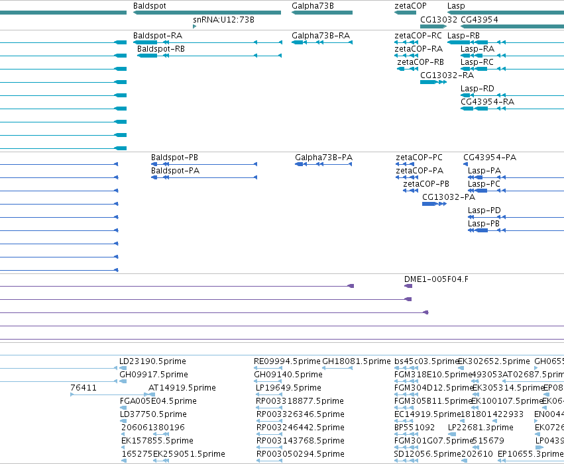Select EST label FGM305B11.5prime
The width and height of the screenshot is (564, 464).
433,401
